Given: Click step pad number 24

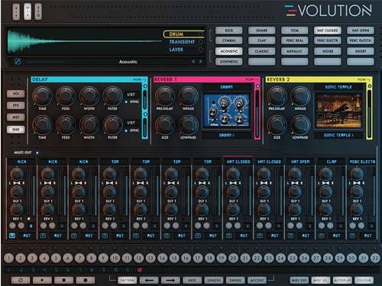Looking at the screenshot, I should [280, 259].
